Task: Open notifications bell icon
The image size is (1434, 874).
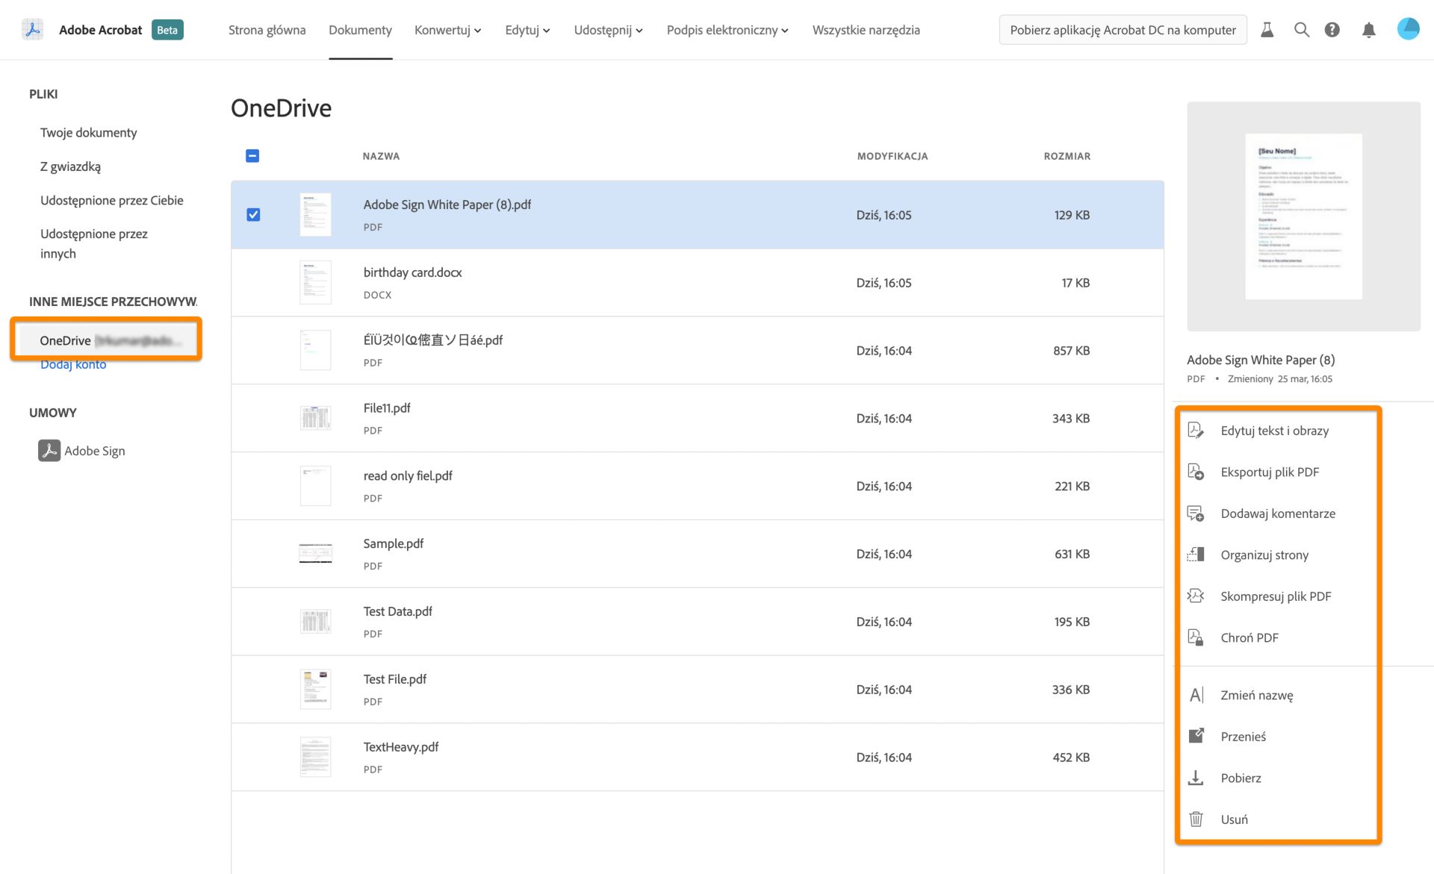Action: (1368, 30)
